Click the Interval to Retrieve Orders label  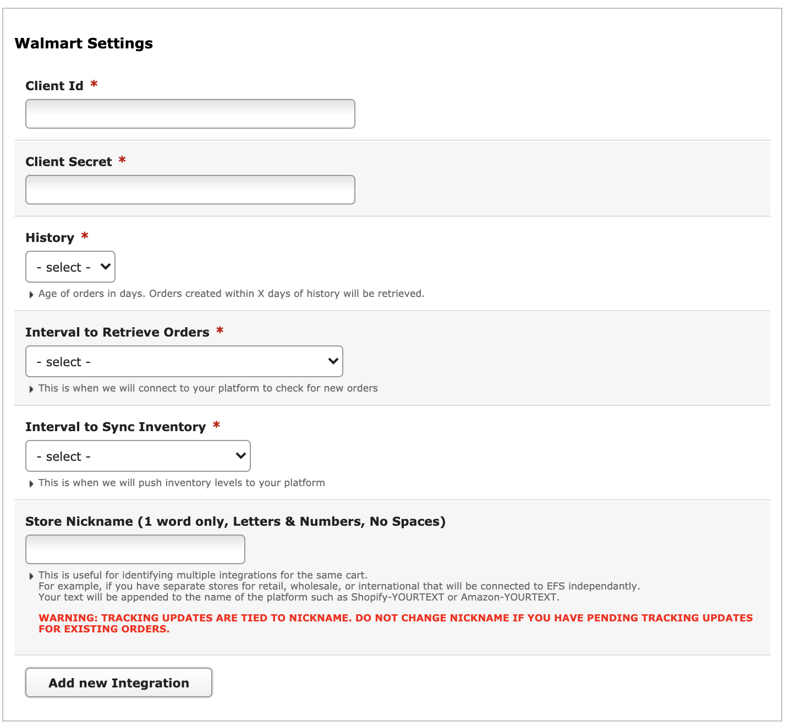[118, 332]
